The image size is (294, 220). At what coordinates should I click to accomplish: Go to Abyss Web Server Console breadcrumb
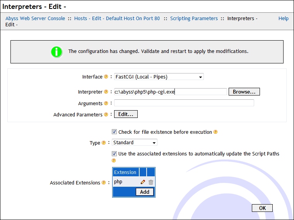pyautogui.click(x=35, y=19)
